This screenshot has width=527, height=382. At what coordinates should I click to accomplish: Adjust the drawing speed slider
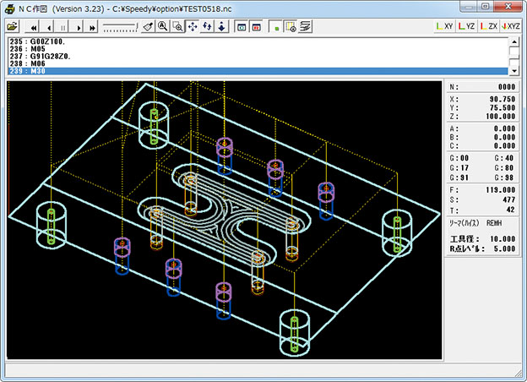point(120,27)
